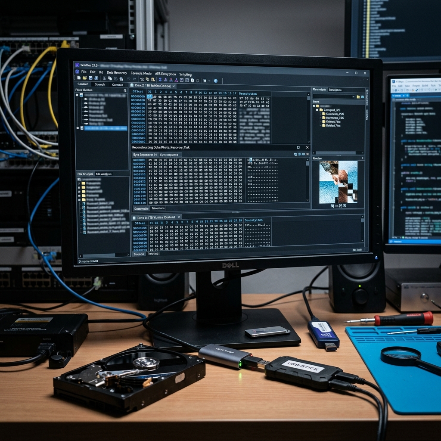Click the copy toolbar icon after scissors
The width and height of the screenshot is (441, 441).
point(110,78)
